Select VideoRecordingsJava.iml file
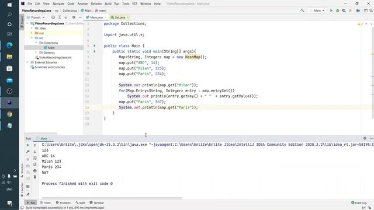Screen dimensions: 374x210 [55, 57]
